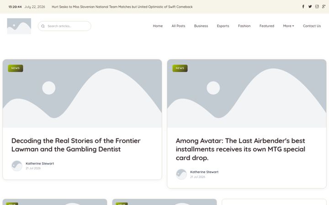Click the Avatar Last Airbender article thumbnail
Viewport: 329px width, 205px height.
click(247, 93)
